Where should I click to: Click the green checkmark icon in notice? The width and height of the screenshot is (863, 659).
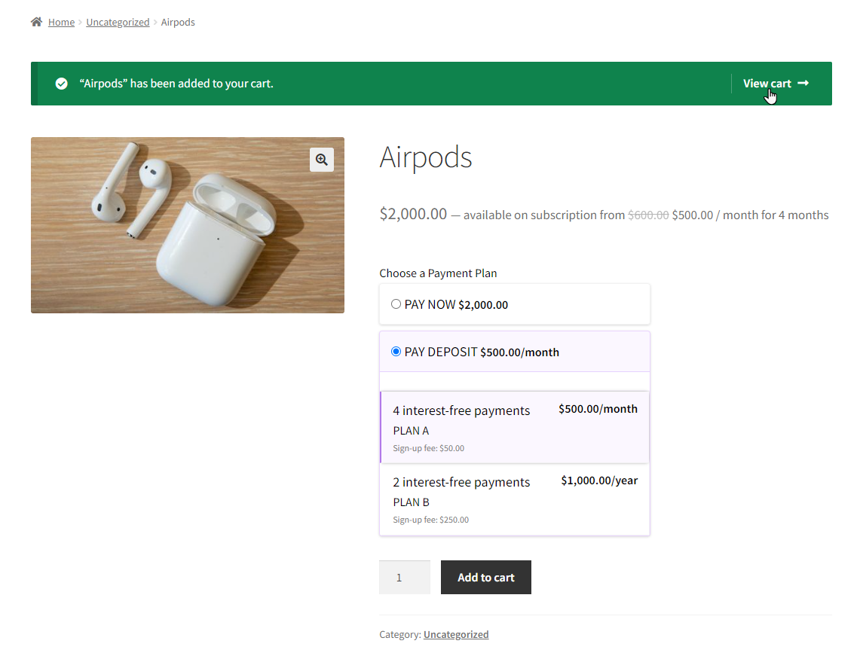click(x=62, y=84)
